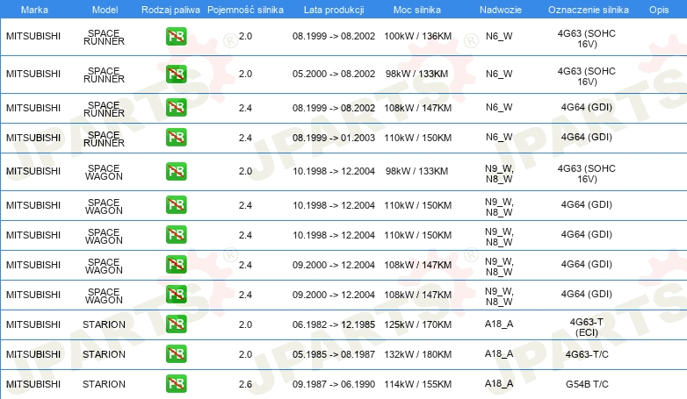Click '4G64 (GDI)' in the Space Runner 147KM row
687x399 pixels.
tap(587, 107)
